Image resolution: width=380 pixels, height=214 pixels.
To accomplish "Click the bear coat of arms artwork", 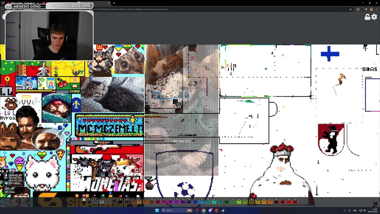I will (x=331, y=139).
